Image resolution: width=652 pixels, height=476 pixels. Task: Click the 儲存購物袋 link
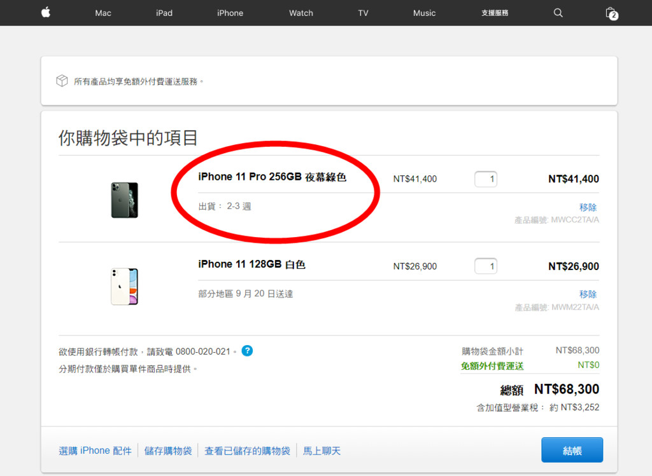coord(168,451)
